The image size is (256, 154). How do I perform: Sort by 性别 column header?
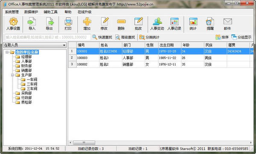(151, 45)
